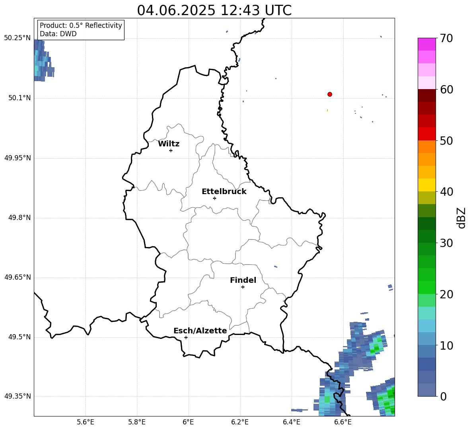
Task: Click the 40 label on colorbar
Action: click(446, 192)
